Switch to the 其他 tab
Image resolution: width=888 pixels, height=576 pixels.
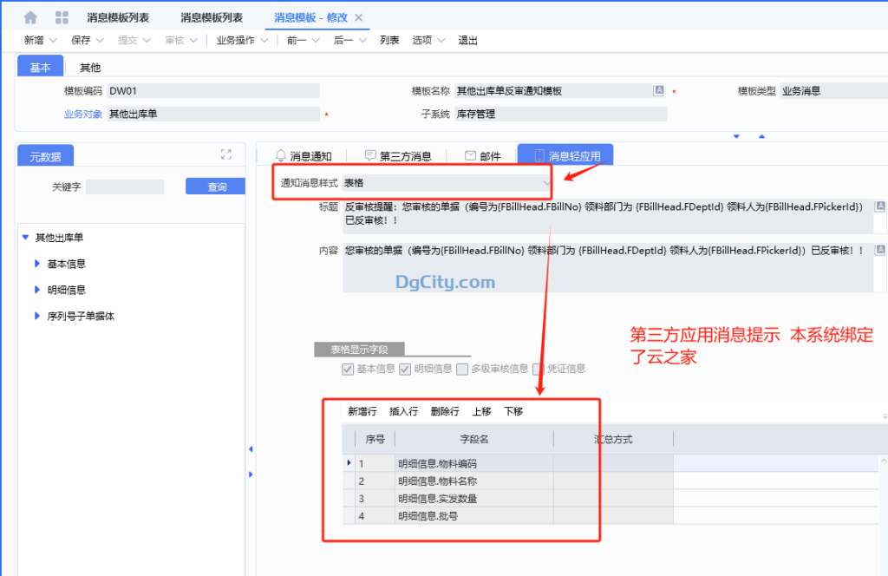(x=90, y=67)
